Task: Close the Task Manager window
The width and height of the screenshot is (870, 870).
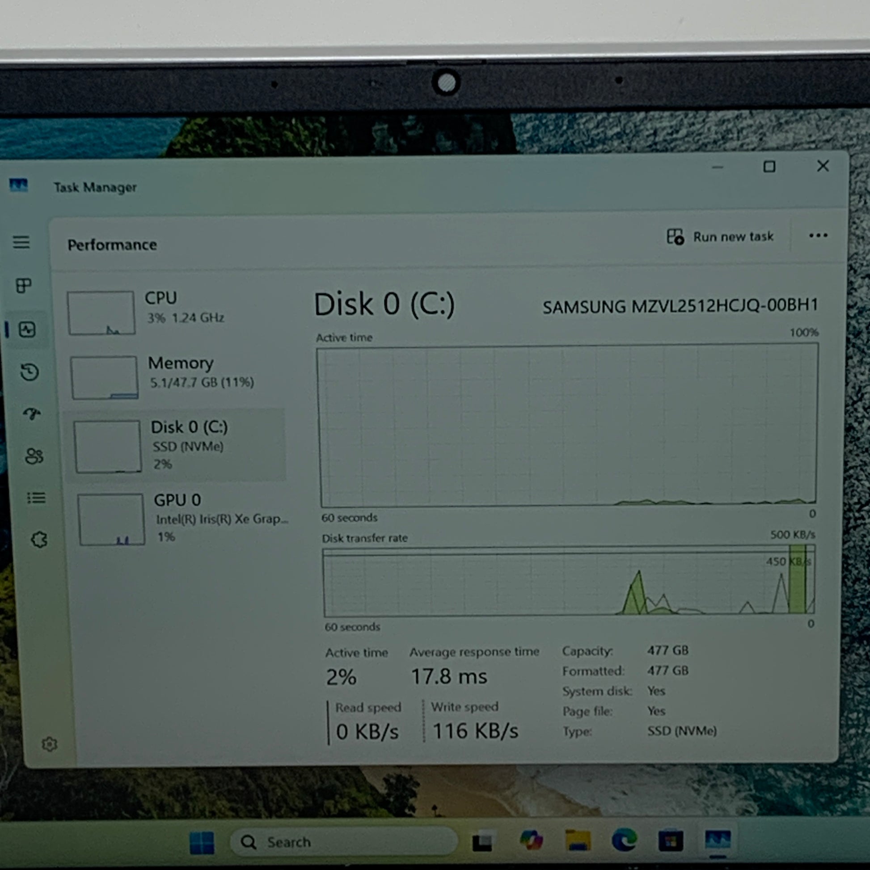Action: click(x=823, y=166)
